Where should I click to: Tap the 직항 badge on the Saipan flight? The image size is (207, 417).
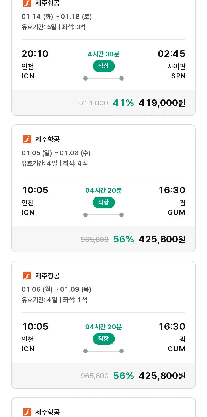(x=104, y=66)
